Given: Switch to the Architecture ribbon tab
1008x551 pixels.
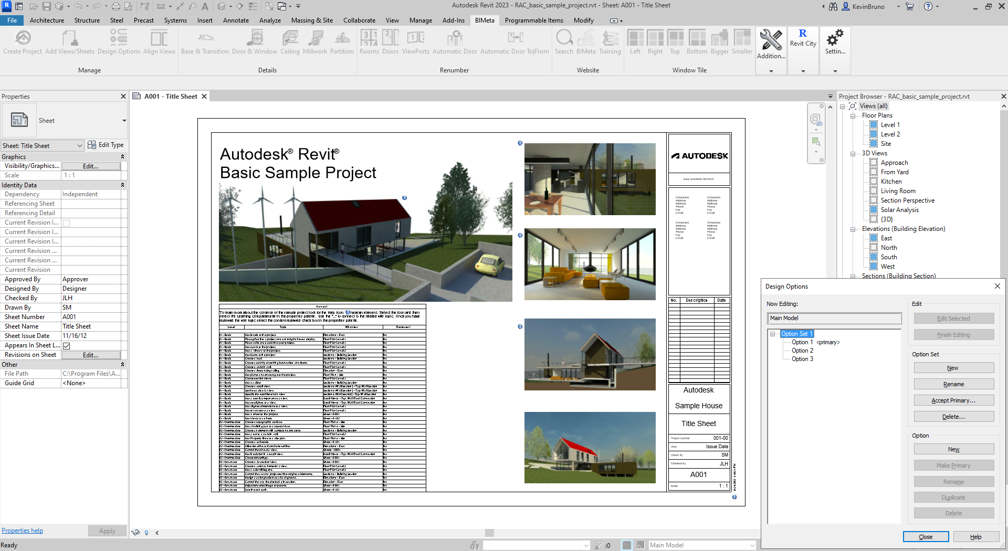Looking at the screenshot, I should point(47,20).
